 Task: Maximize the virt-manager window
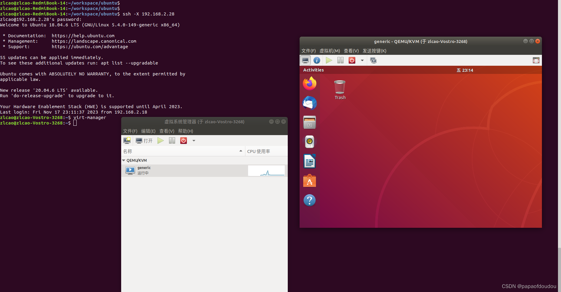coord(277,121)
